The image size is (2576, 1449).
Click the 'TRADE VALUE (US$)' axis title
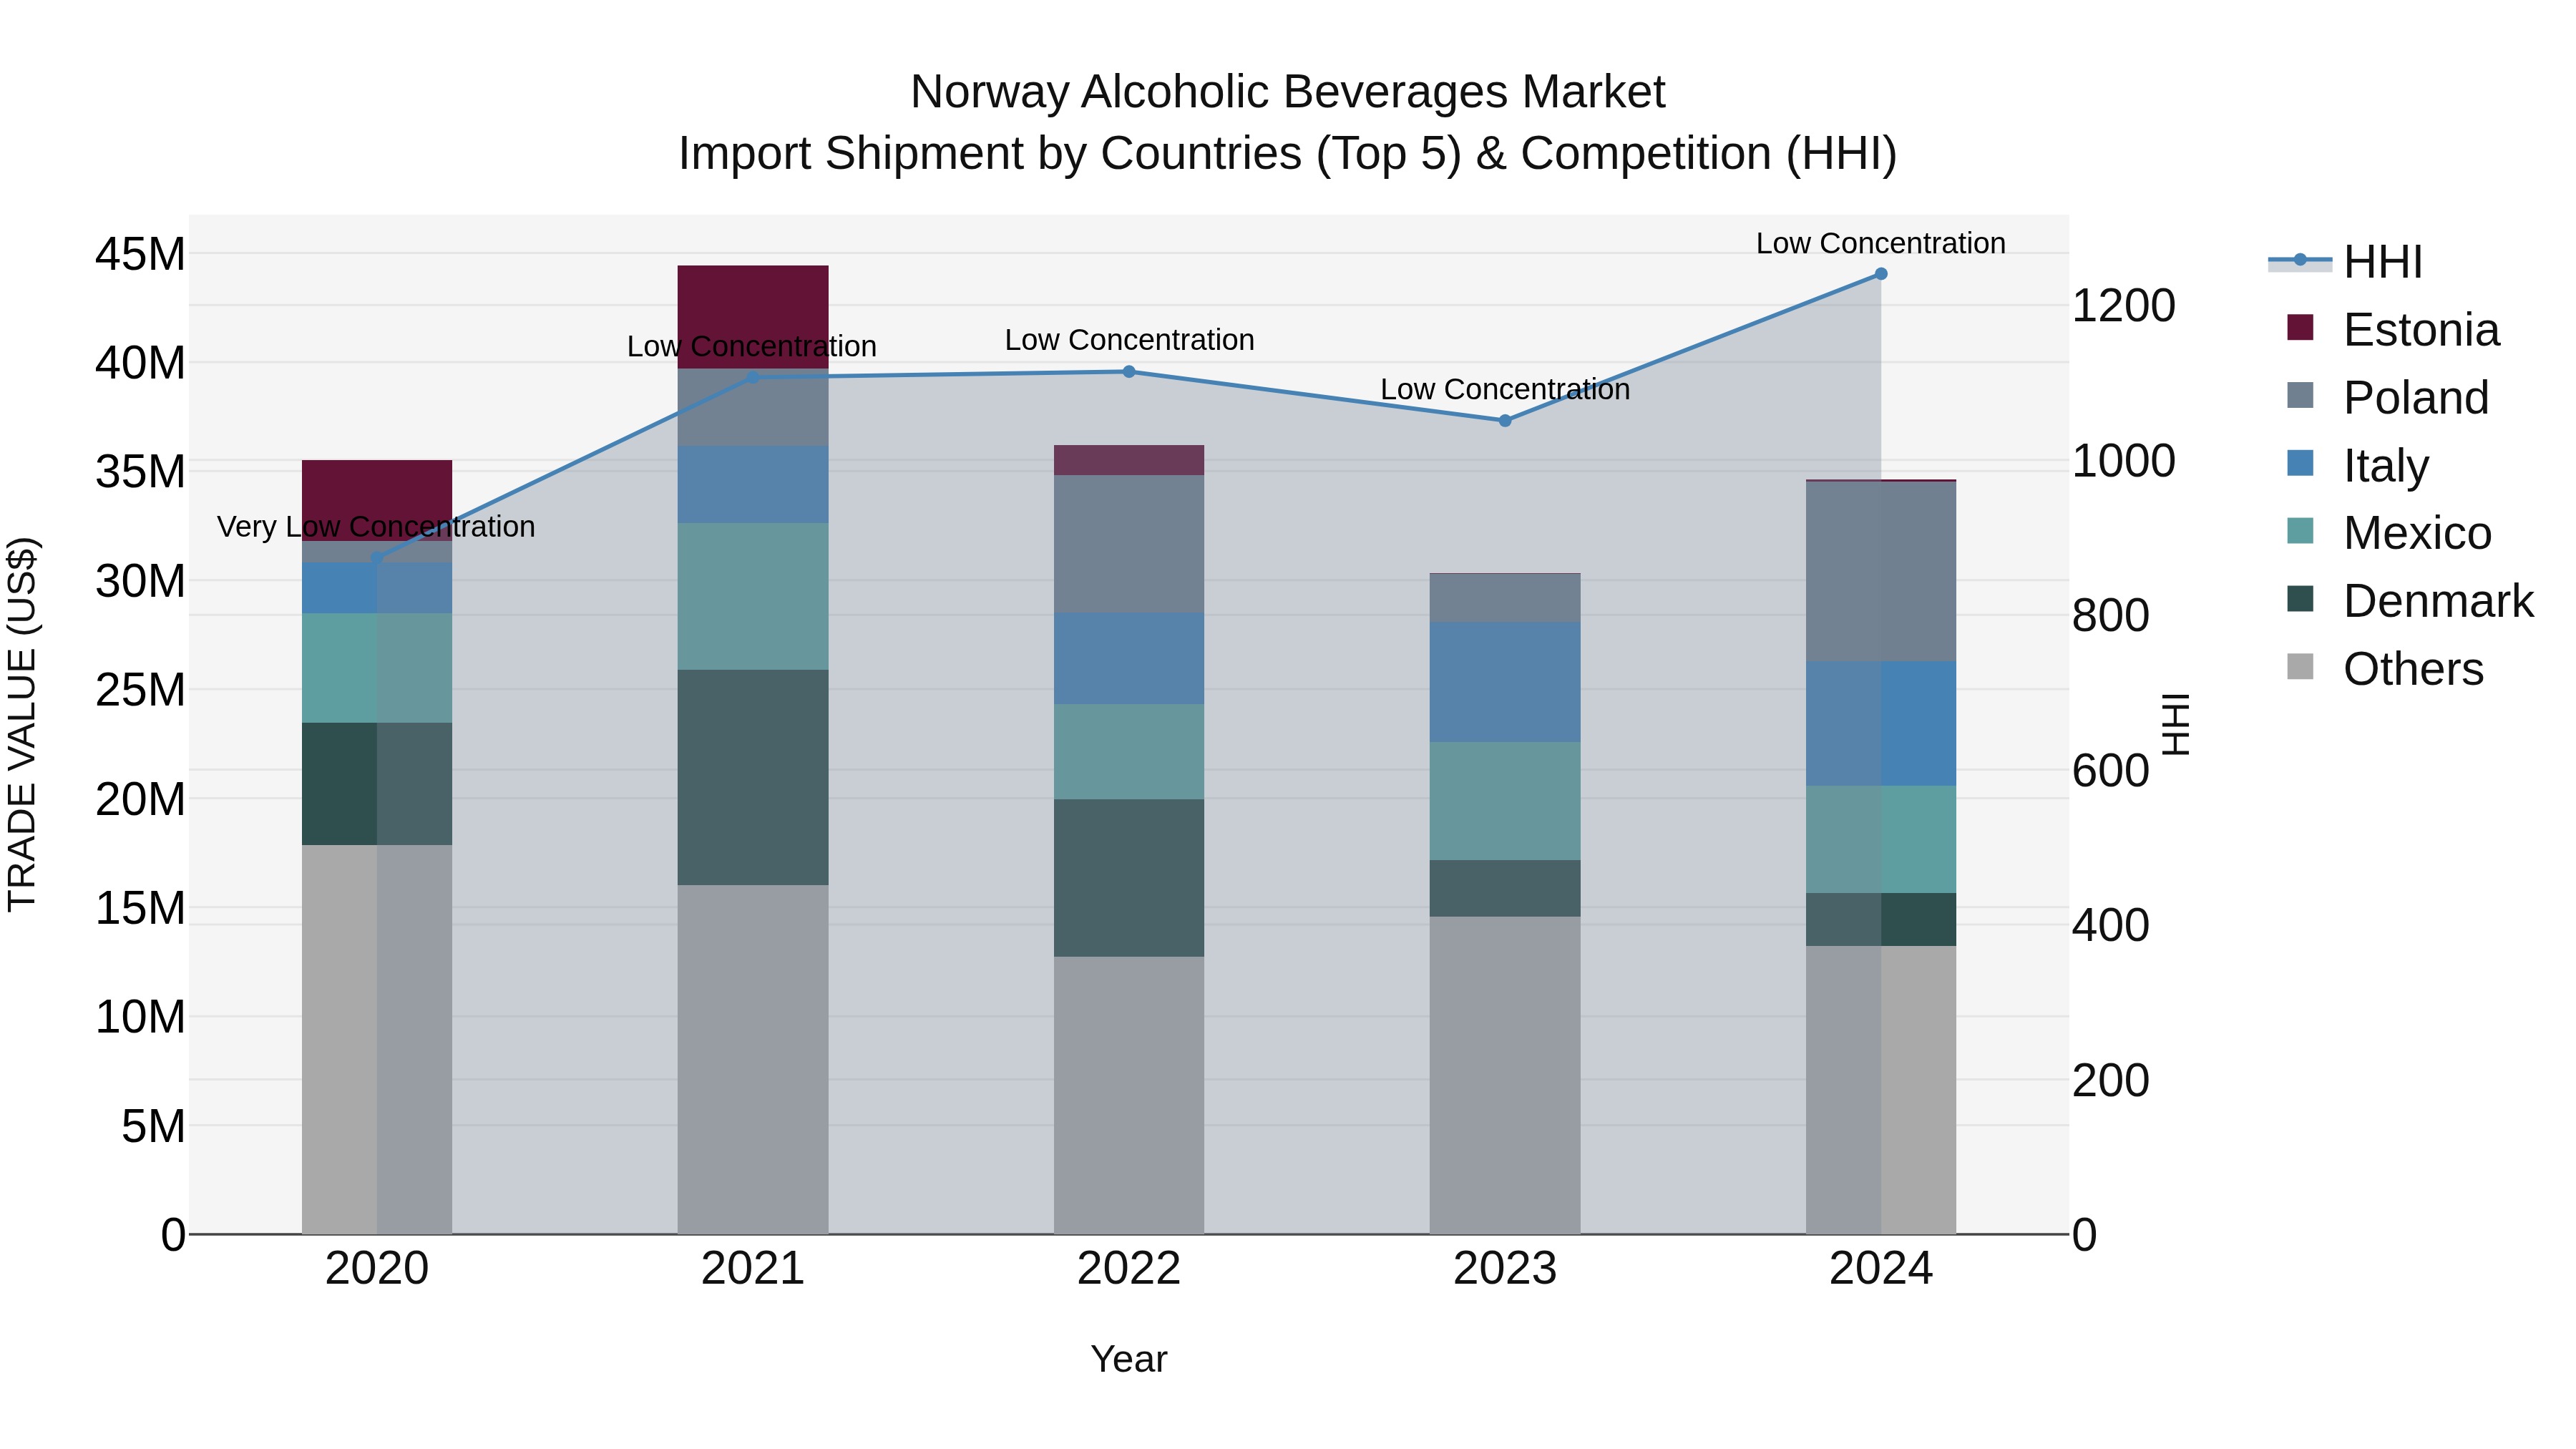(22, 724)
